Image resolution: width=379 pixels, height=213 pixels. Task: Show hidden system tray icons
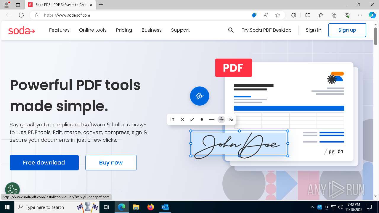pyautogui.click(x=312, y=207)
